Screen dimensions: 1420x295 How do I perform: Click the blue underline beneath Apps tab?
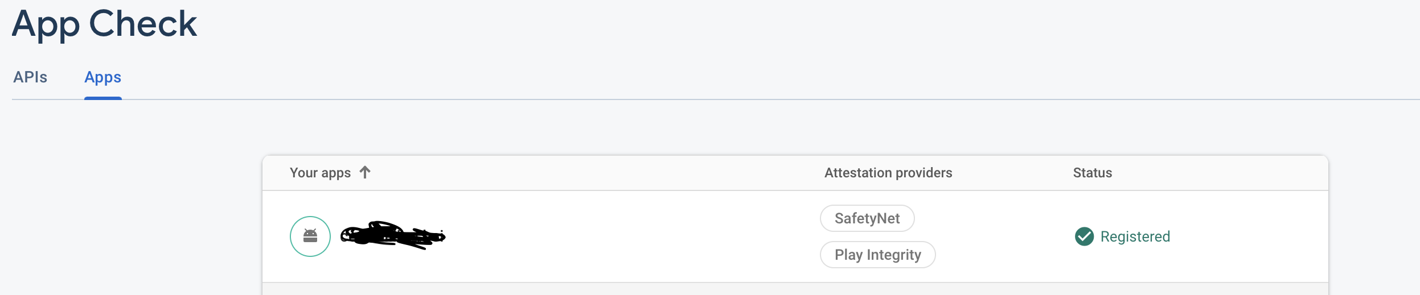[x=103, y=98]
